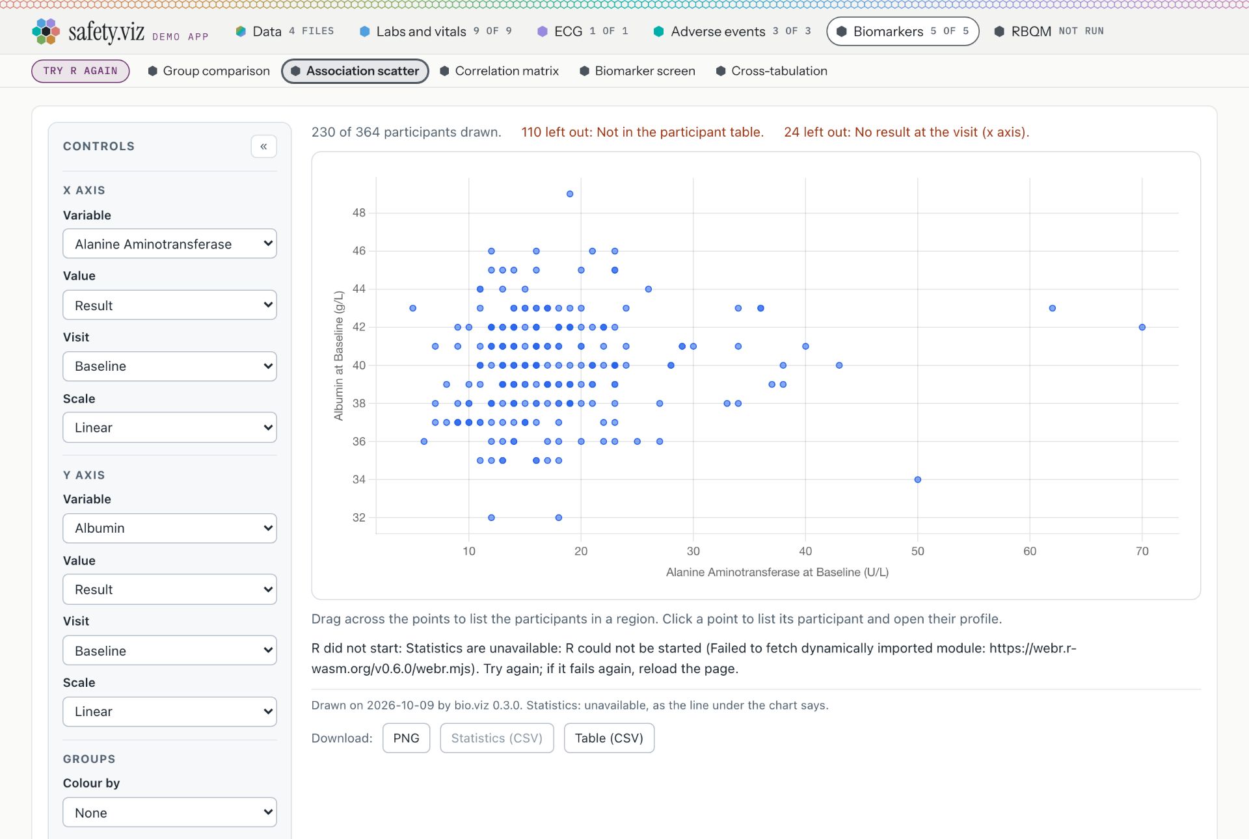Open X axis Variable dropdown Alanine Aminotransferase
The image size is (1249, 839).
pyautogui.click(x=170, y=244)
